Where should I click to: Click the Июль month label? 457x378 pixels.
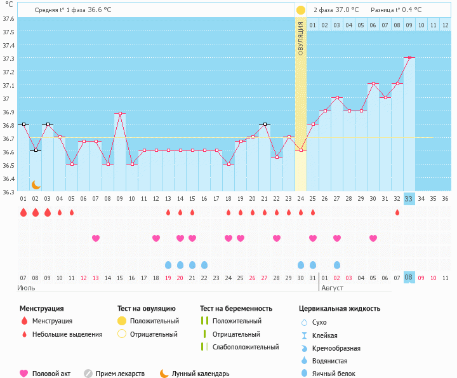pyautogui.click(x=25, y=288)
